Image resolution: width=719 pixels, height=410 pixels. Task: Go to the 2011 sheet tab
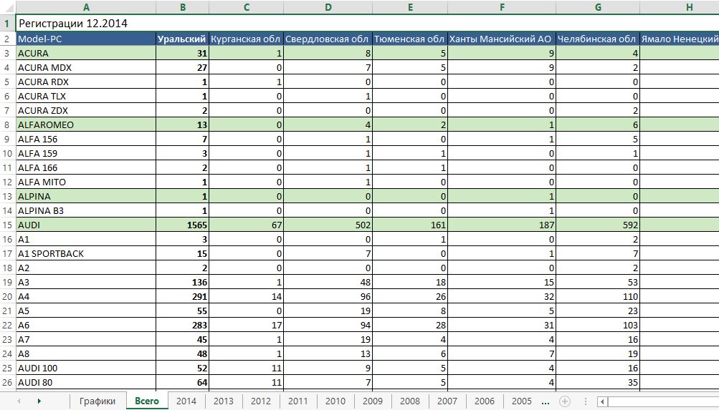[297, 401]
